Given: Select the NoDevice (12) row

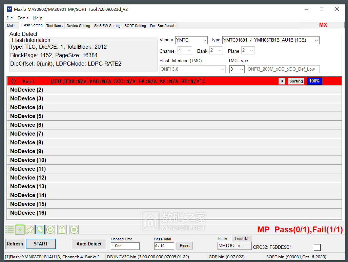Looking at the screenshot, I should click(x=175, y=177).
